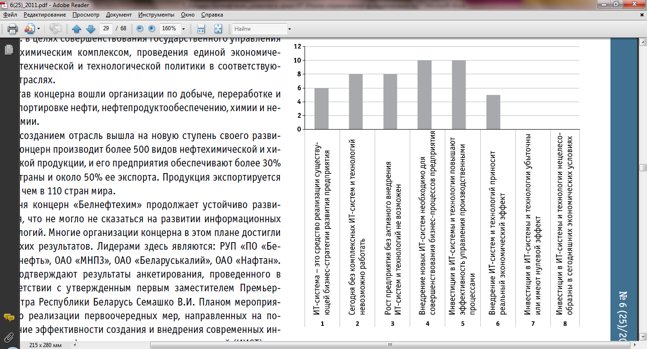This screenshot has width=647, height=349.
Task: Expand the collaborate icon dropdown arrow
Action: click(39, 29)
